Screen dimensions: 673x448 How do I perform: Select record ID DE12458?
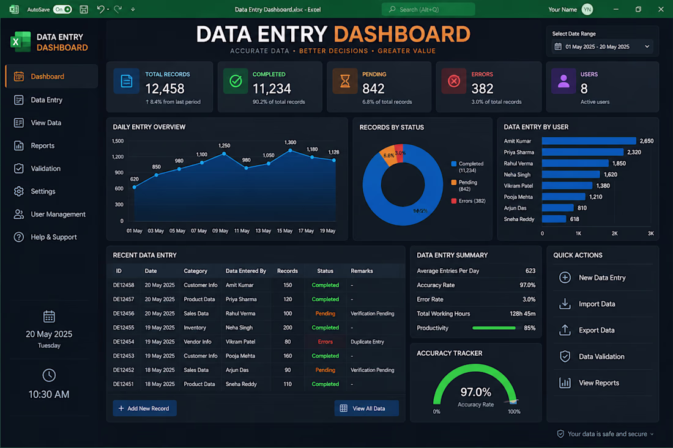pos(124,285)
